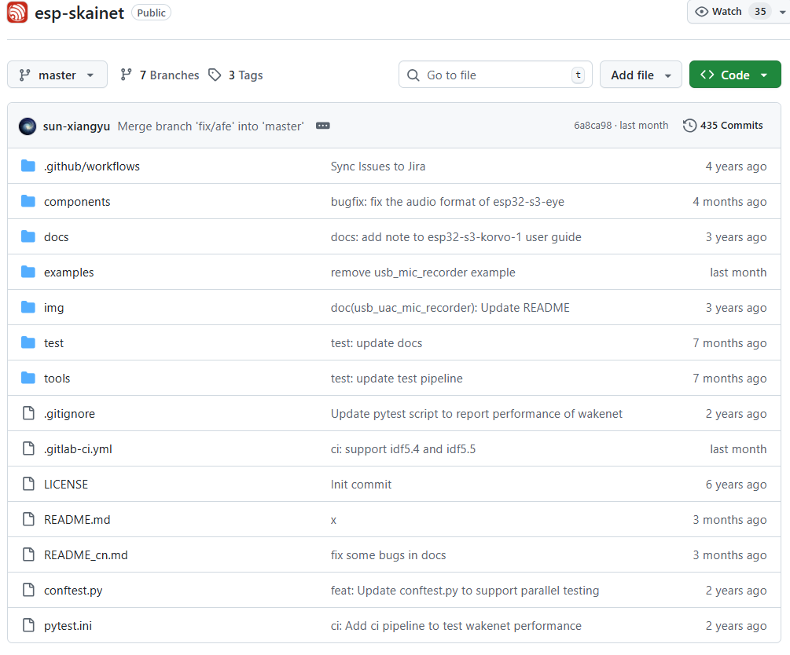
Task: Click the branches icon beside 7 Branches
Action: click(x=126, y=75)
